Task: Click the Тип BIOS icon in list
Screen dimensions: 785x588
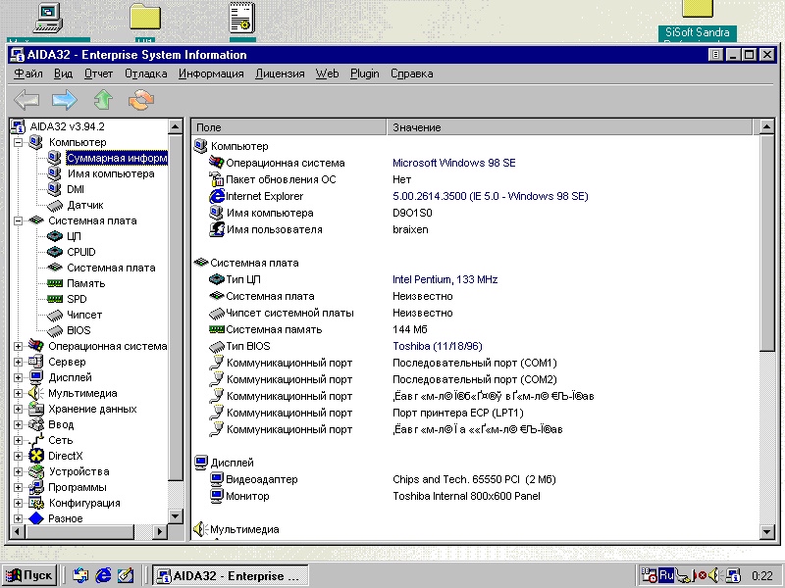Action: pos(216,346)
